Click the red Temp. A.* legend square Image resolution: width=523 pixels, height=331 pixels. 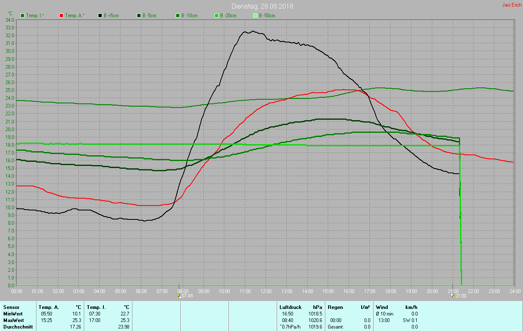click(x=61, y=16)
